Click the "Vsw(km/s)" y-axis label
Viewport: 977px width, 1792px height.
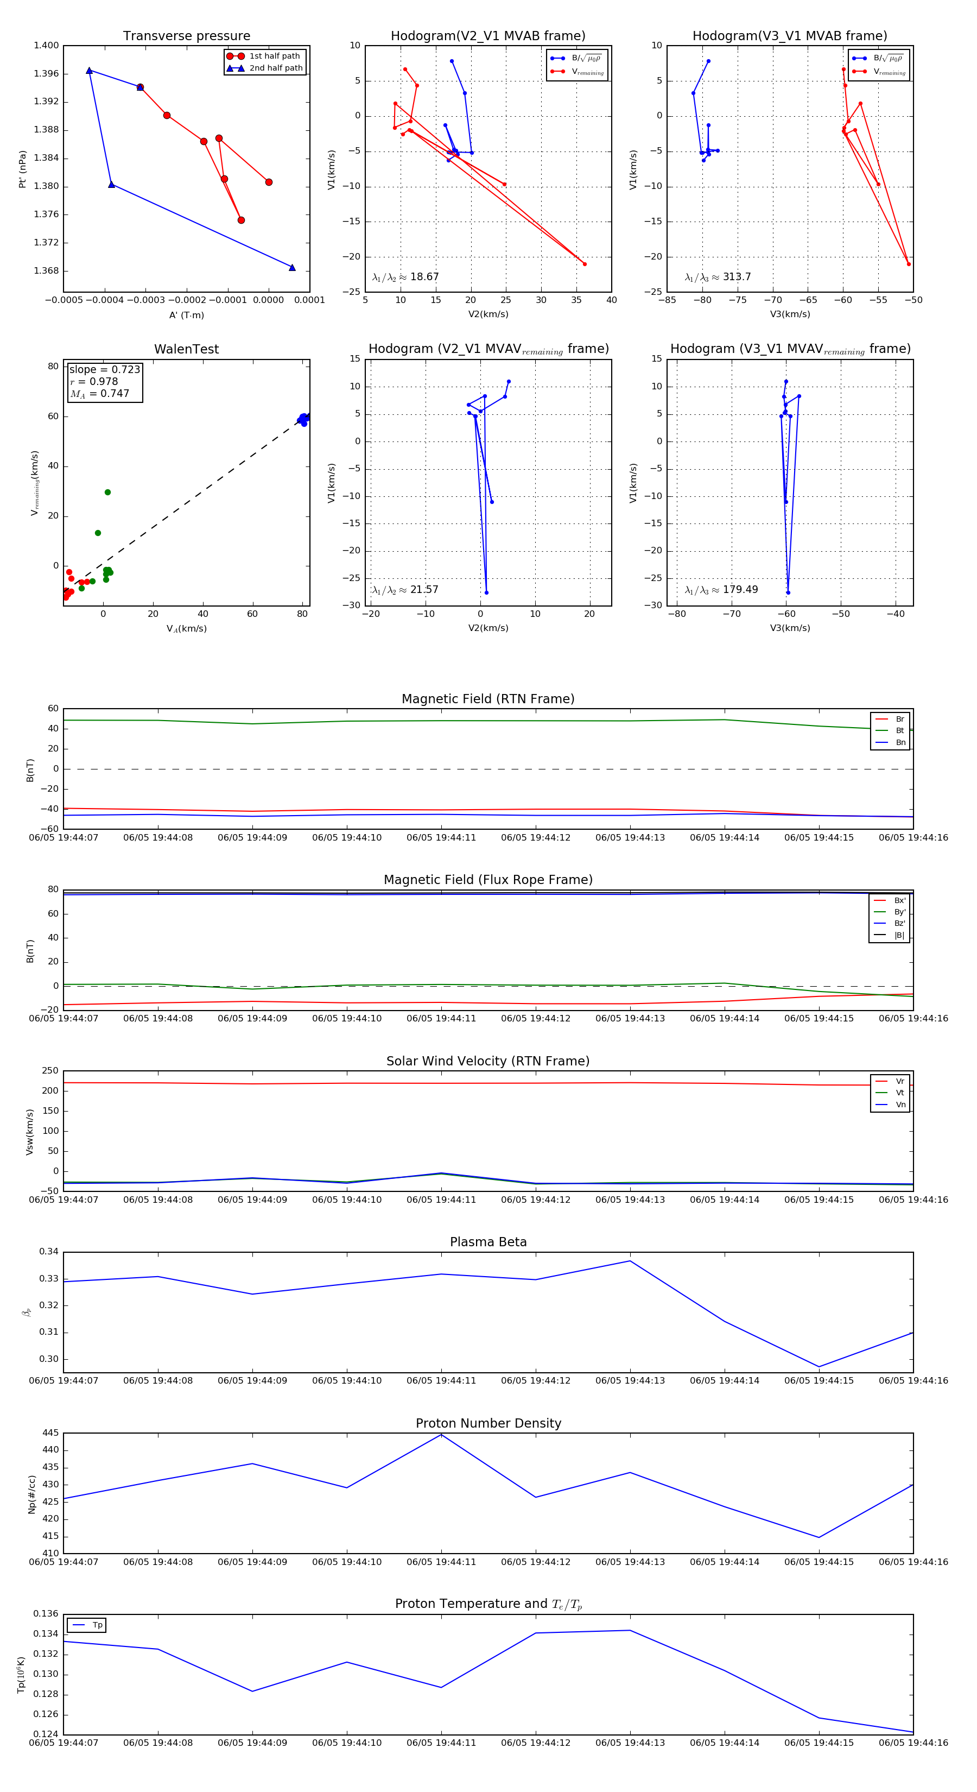tap(29, 1132)
